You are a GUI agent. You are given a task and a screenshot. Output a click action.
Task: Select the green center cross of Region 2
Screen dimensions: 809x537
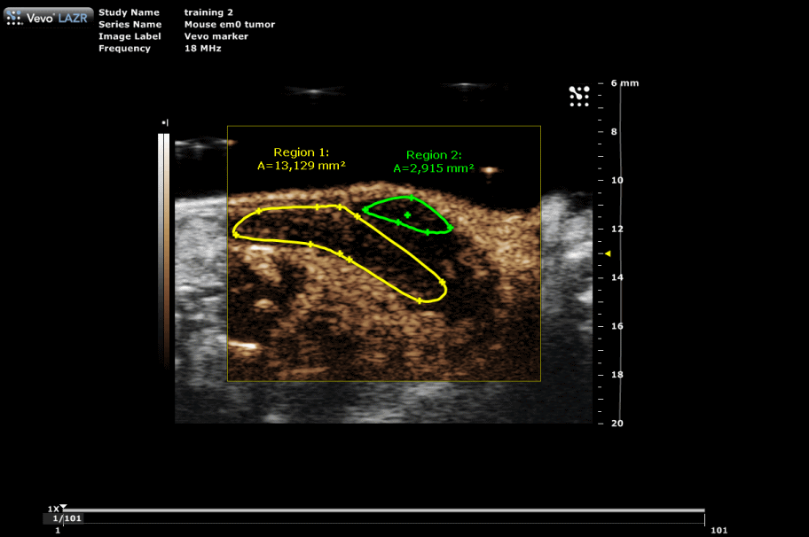coord(407,215)
